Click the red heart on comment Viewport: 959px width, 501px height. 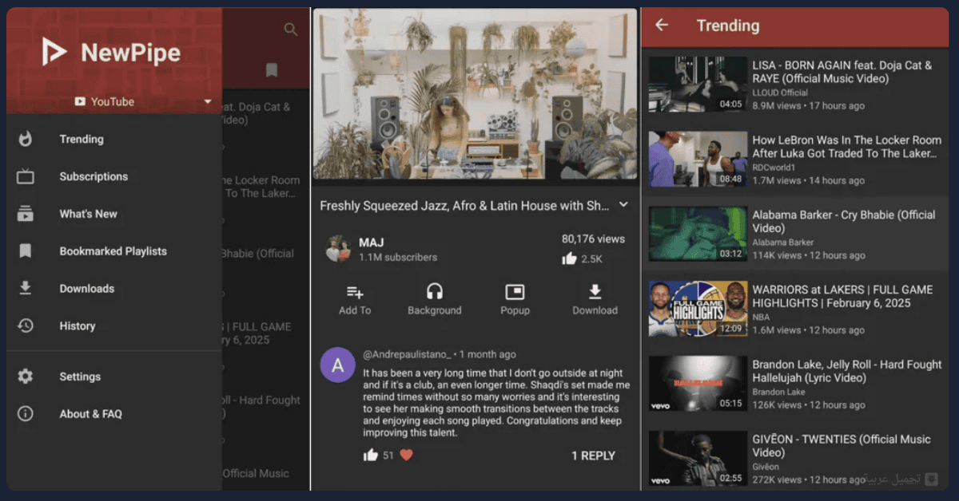point(406,455)
